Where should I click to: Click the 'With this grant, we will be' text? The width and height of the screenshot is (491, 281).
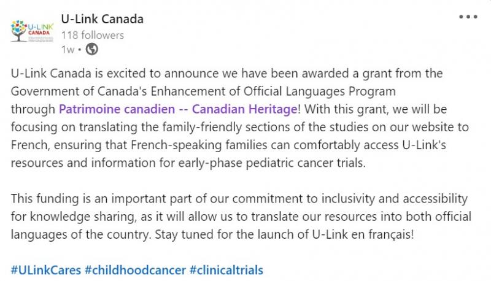point(376,110)
